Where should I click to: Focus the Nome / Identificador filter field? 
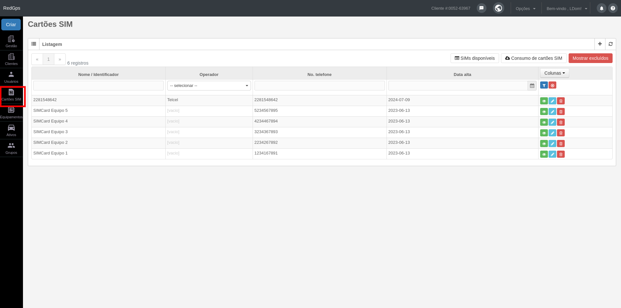pyautogui.click(x=98, y=86)
